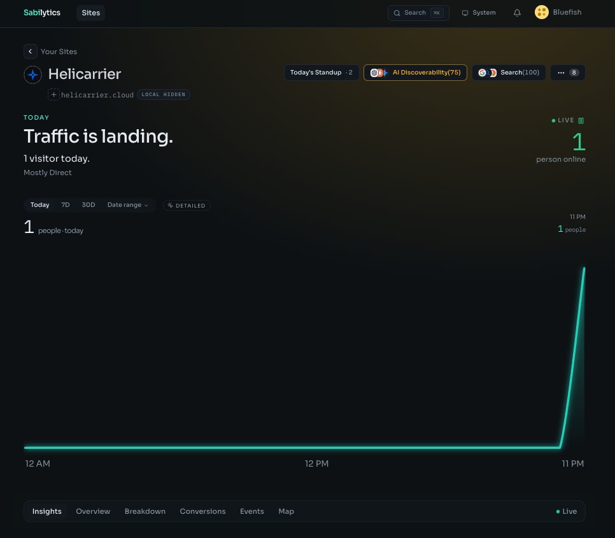Open Search (100) report
The width and height of the screenshot is (615, 538).
pos(509,73)
